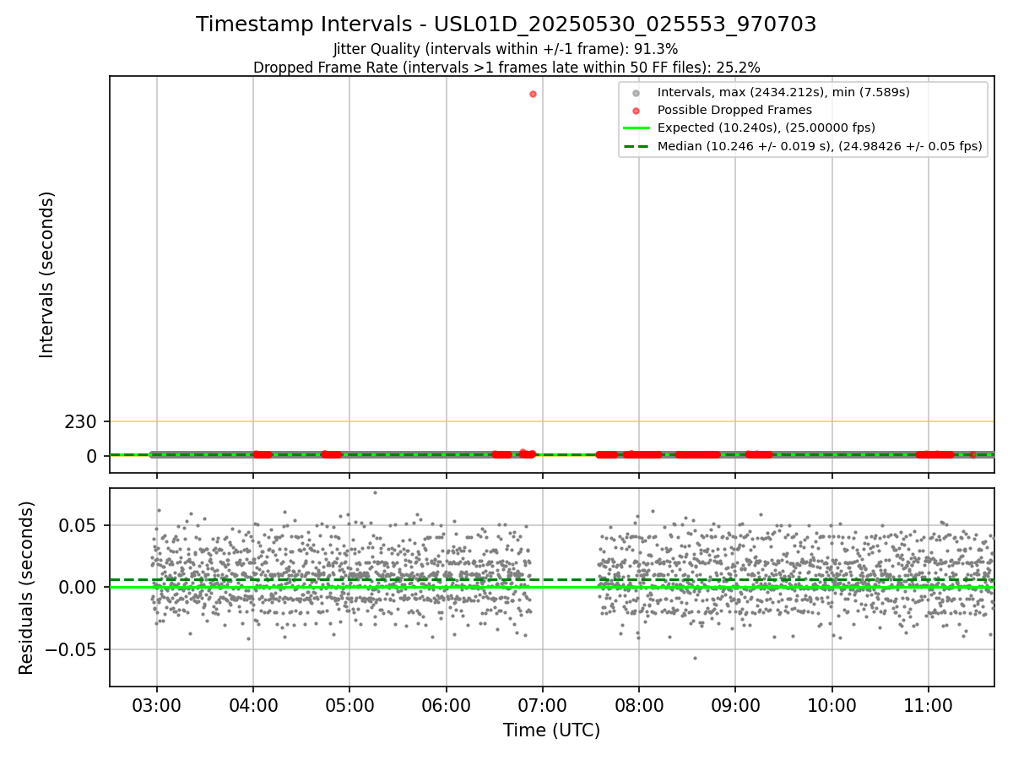1013x760 pixels.
Task: Click the outlier red dot near the top of the intervals plot
Action: coord(533,94)
